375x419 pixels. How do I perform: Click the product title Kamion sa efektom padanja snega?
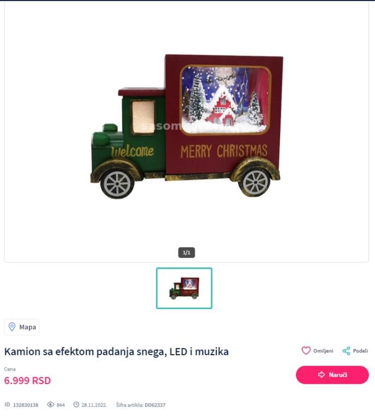coord(117,351)
